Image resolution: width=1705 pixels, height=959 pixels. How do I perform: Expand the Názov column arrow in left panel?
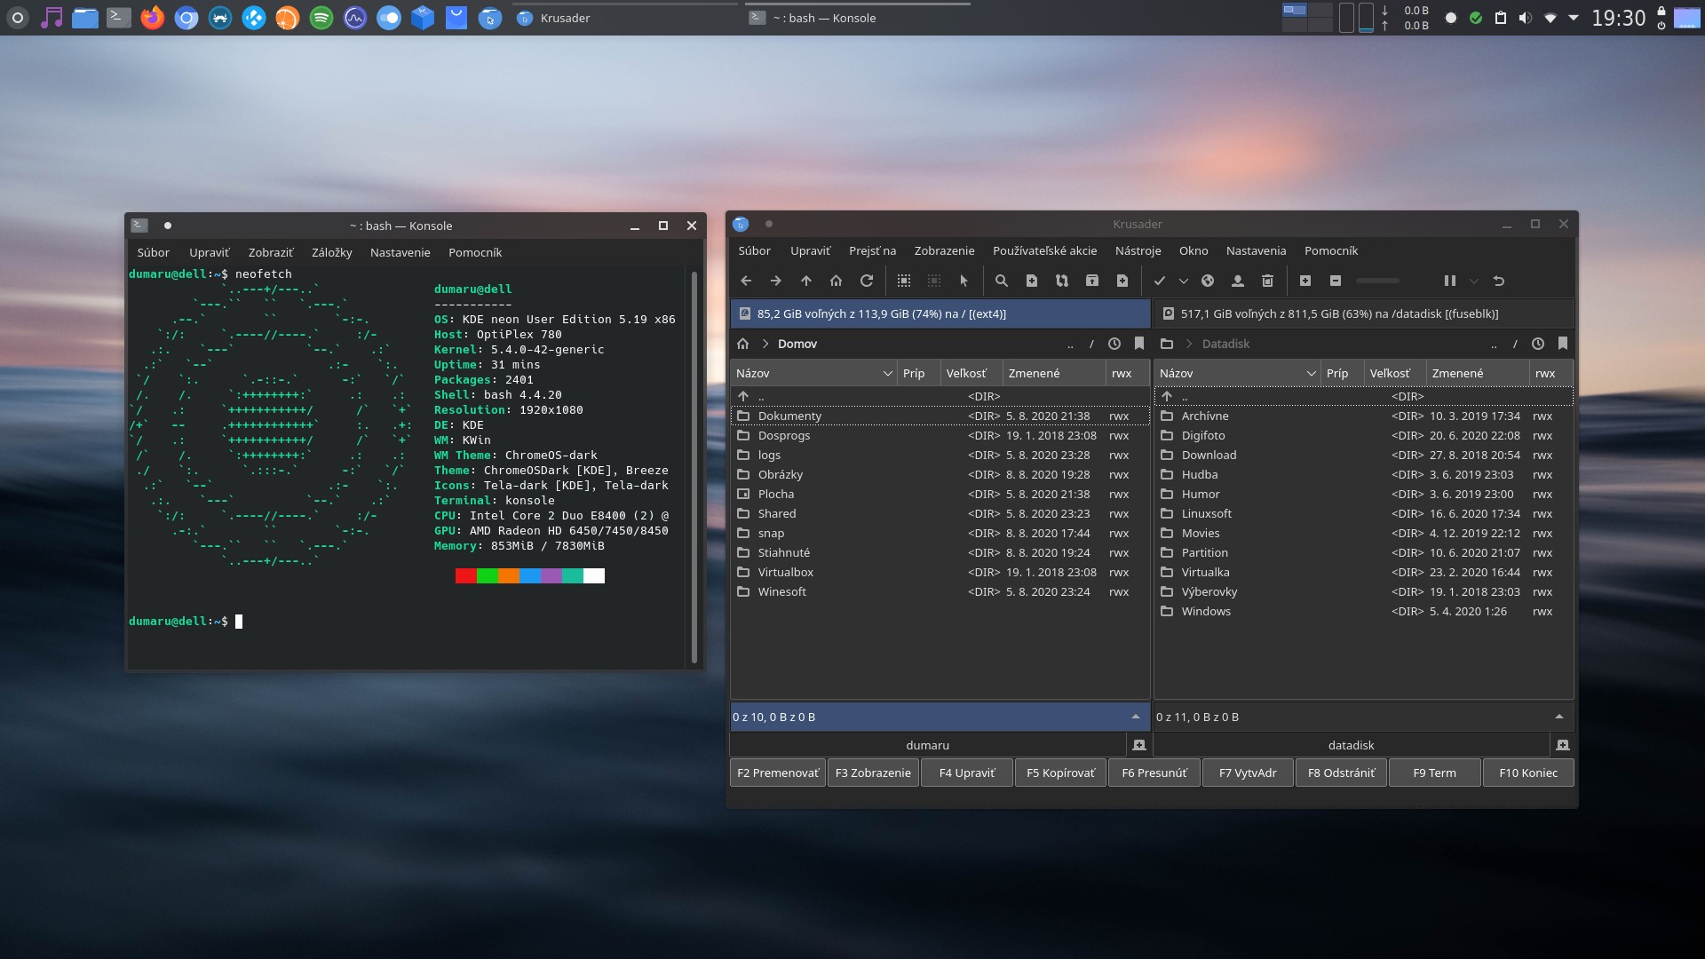(x=887, y=374)
